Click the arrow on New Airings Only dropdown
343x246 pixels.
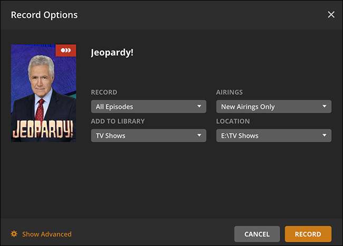click(x=325, y=106)
